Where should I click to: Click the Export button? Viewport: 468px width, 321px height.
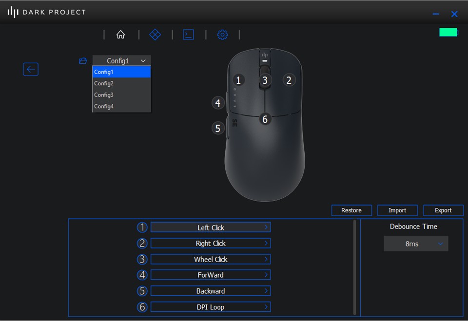[x=443, y=210]
